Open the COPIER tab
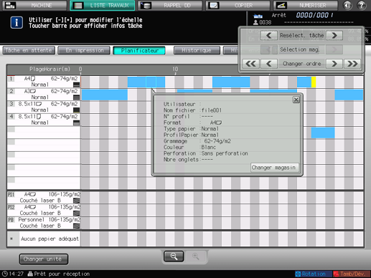 tap(238, 5)
